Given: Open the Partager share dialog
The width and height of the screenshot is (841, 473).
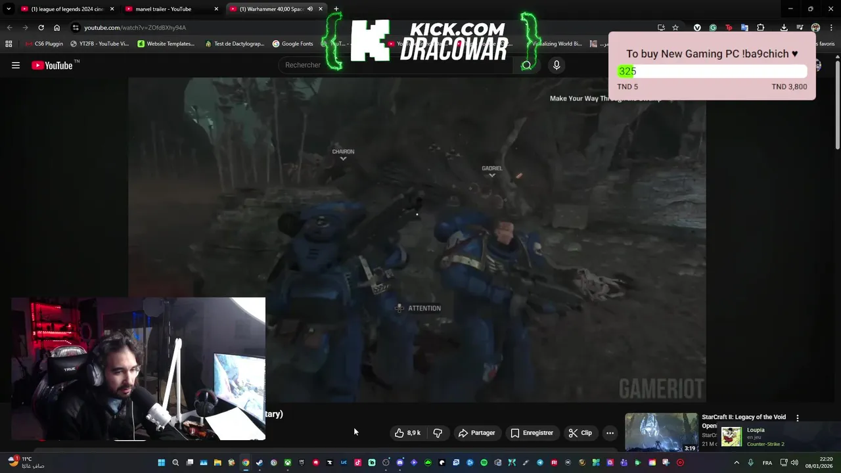Looking at the screenshot, I should [x=476, y=433].
